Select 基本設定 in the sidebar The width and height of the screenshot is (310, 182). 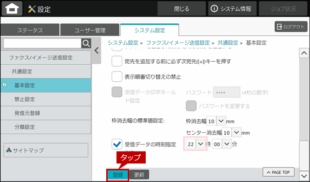point(46,85)
